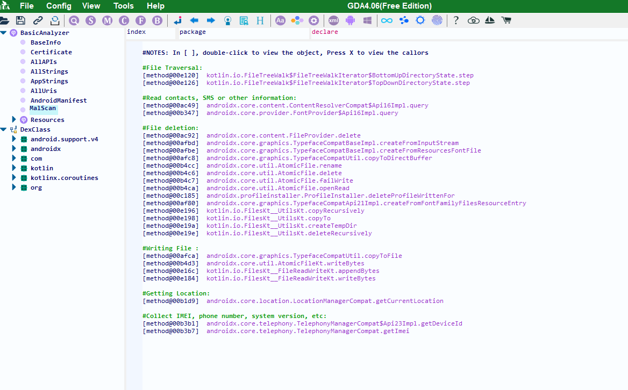Expand the kotlin package node

click(x=13, y=168)
